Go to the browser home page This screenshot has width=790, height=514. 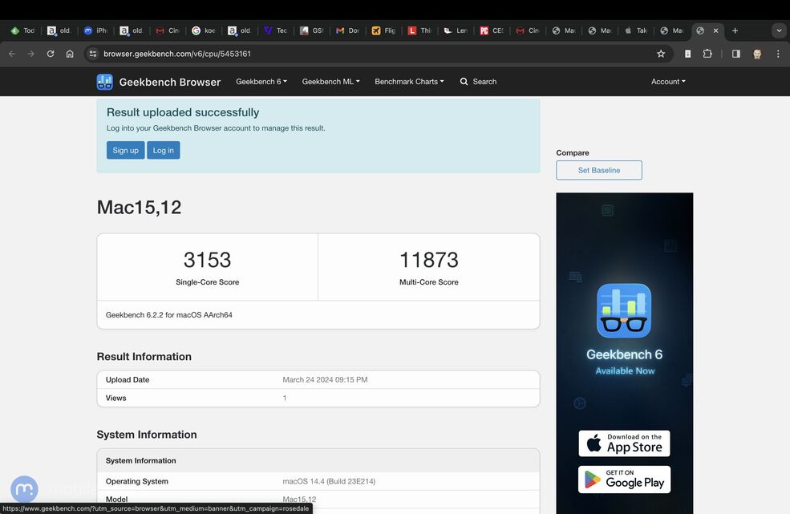click(x=70, y=54)
